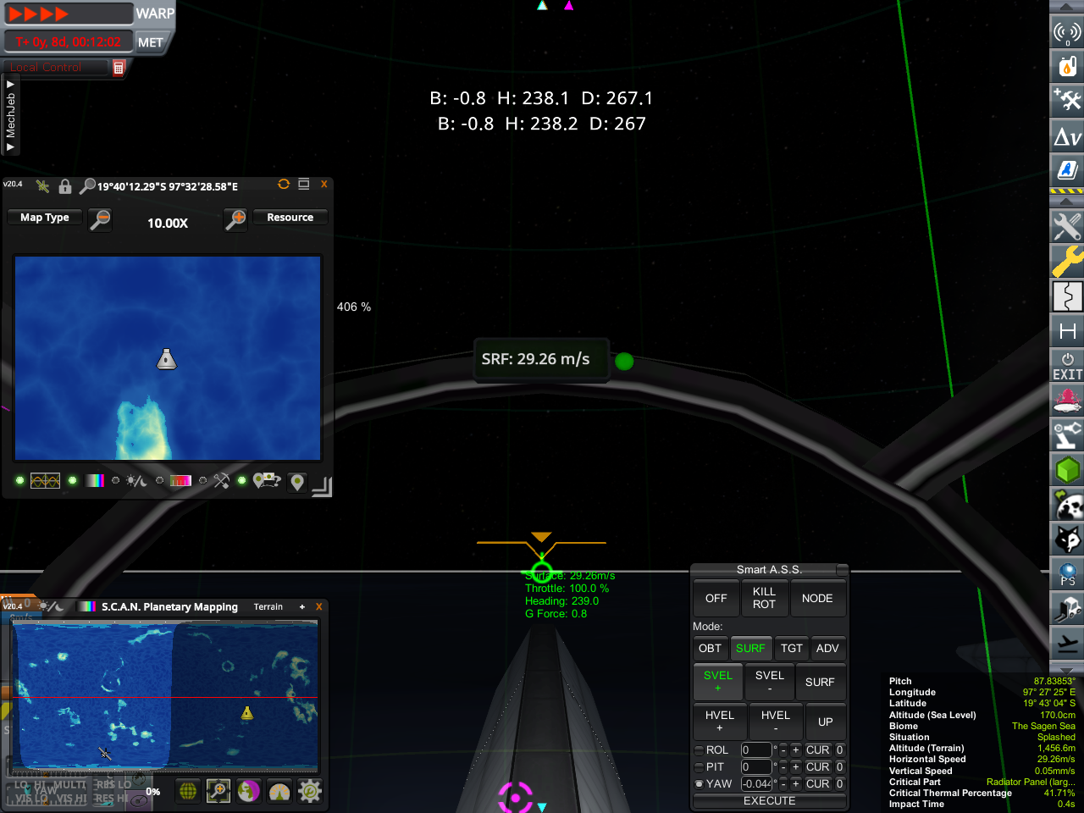Toggle orbit lines overlay in zoom map

pyautogui.click(x=45, y=481)
